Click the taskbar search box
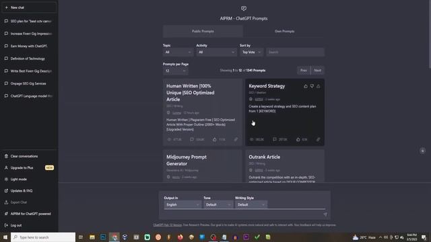This screenshot has width=431, height=242. pos(43,237)
